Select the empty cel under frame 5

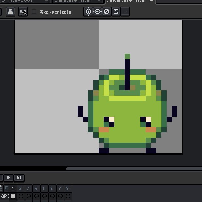(x=45, y=196)
